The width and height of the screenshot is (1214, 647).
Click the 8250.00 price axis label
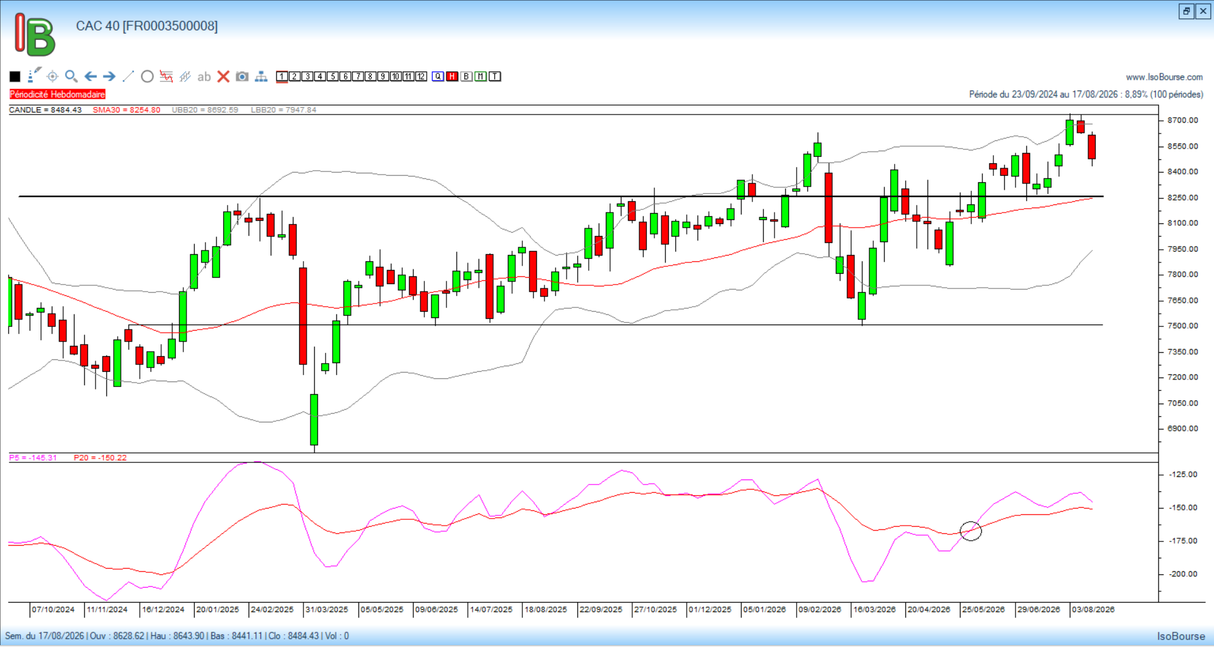coord(1182,197)
